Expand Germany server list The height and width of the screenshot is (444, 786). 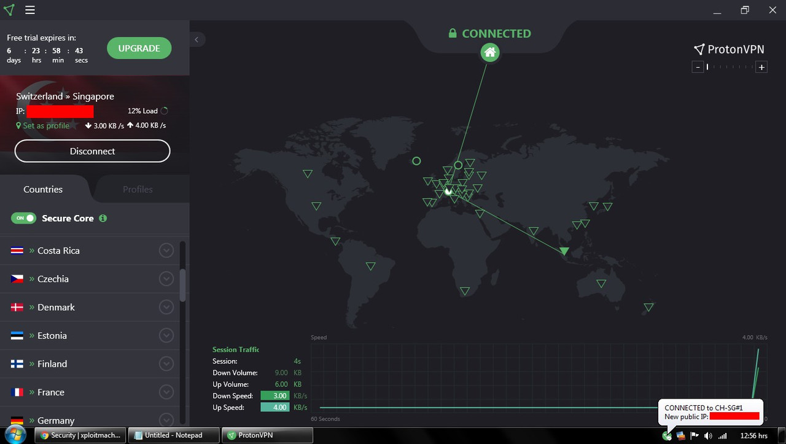tap(166, 419)
